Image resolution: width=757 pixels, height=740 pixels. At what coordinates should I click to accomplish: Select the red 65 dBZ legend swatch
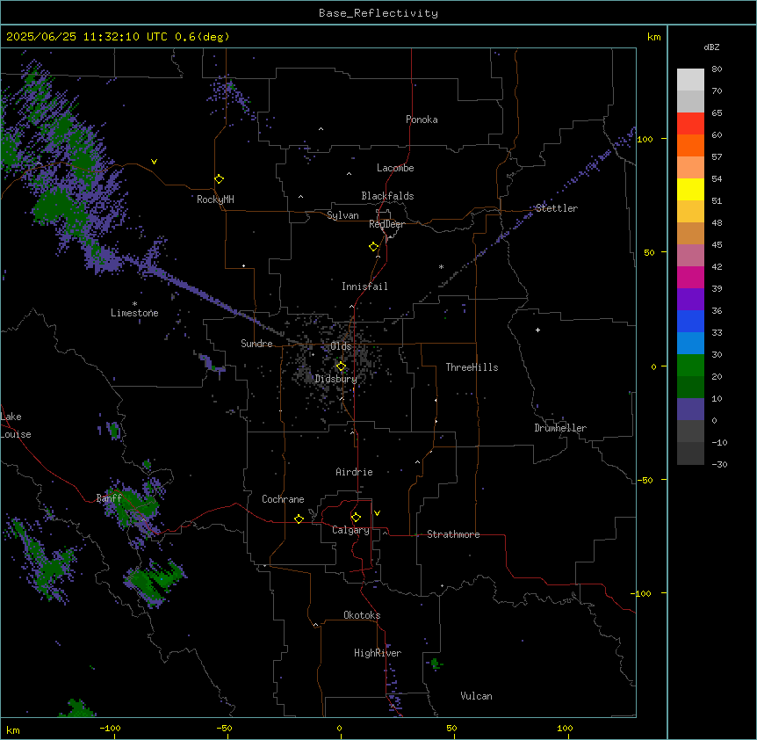(690, 124)
